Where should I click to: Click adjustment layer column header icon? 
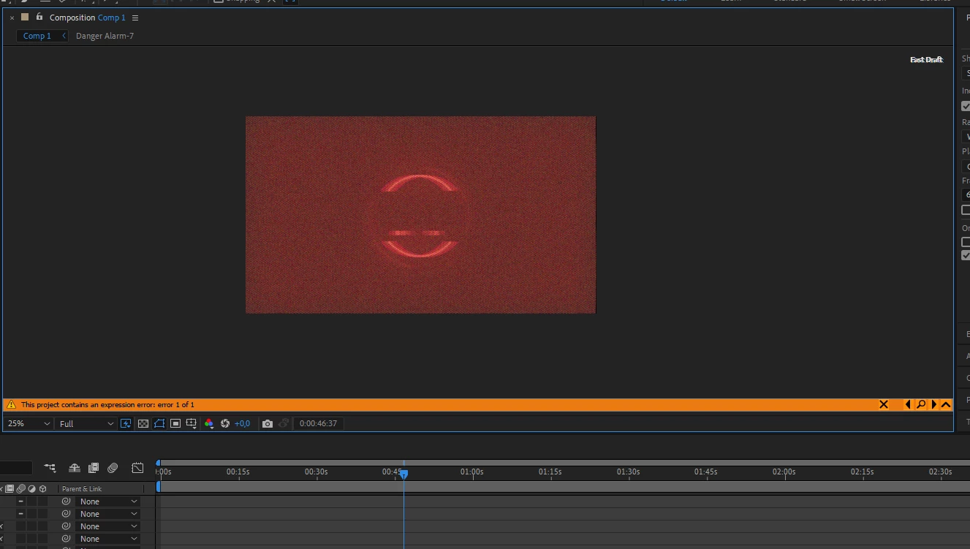point(31,489)
